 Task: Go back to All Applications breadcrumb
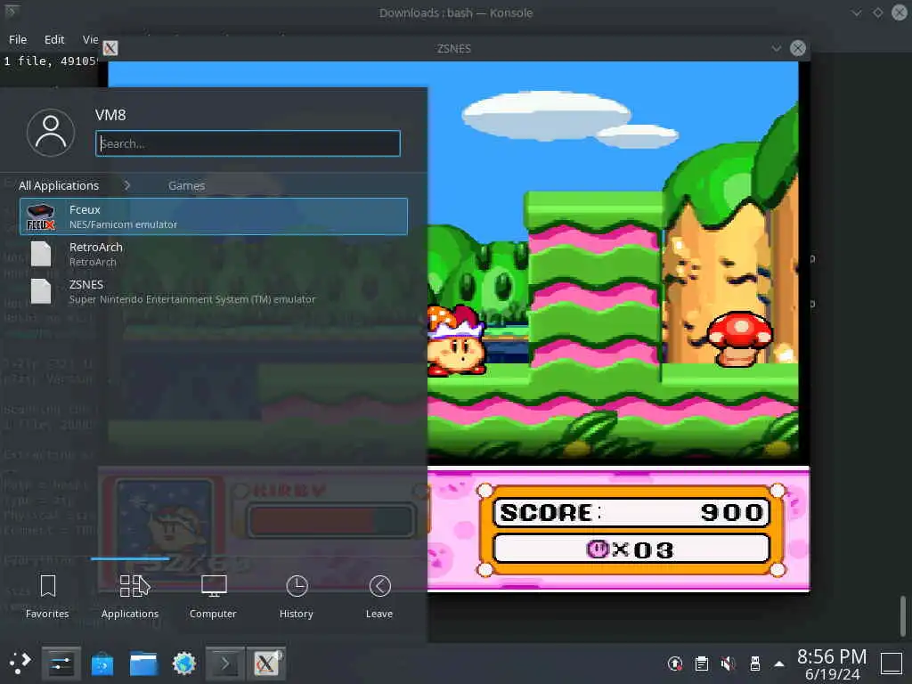[x=59, y=185]
